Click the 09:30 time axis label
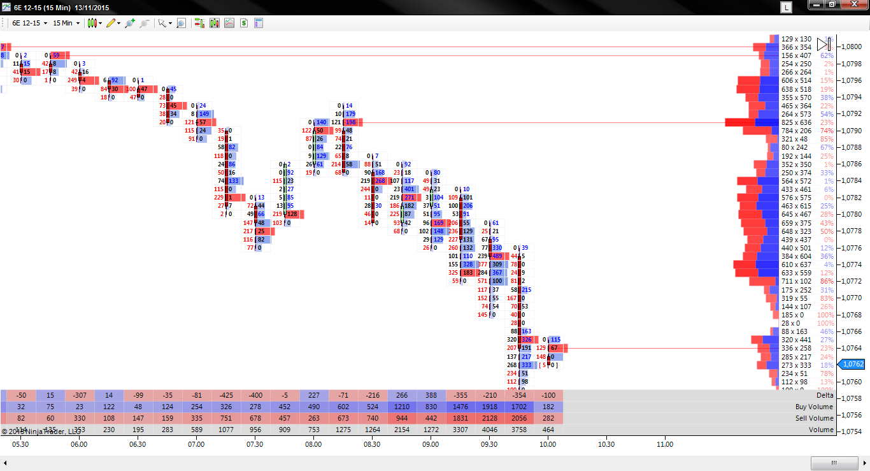The image size is (870, 471). tap(489, 444)
